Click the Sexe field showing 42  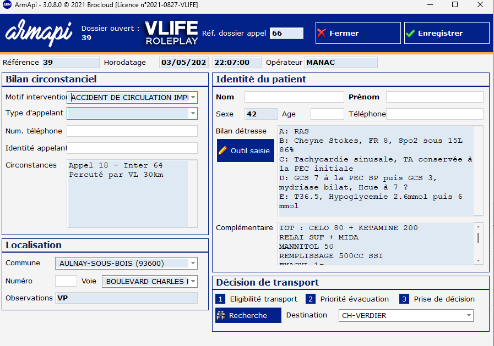pyautogui.click(x=261, y=114)
